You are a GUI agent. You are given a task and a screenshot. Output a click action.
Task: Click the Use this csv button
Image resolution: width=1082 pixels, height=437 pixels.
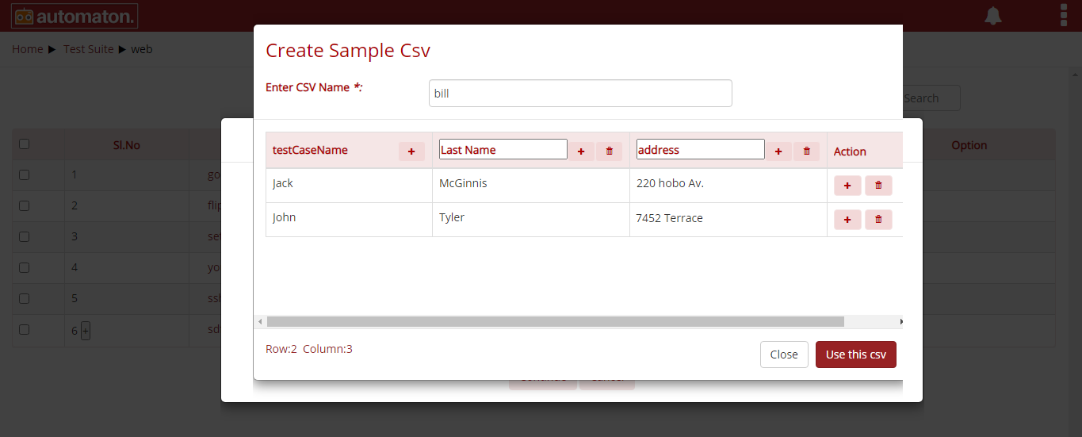[x=856, y=355]
